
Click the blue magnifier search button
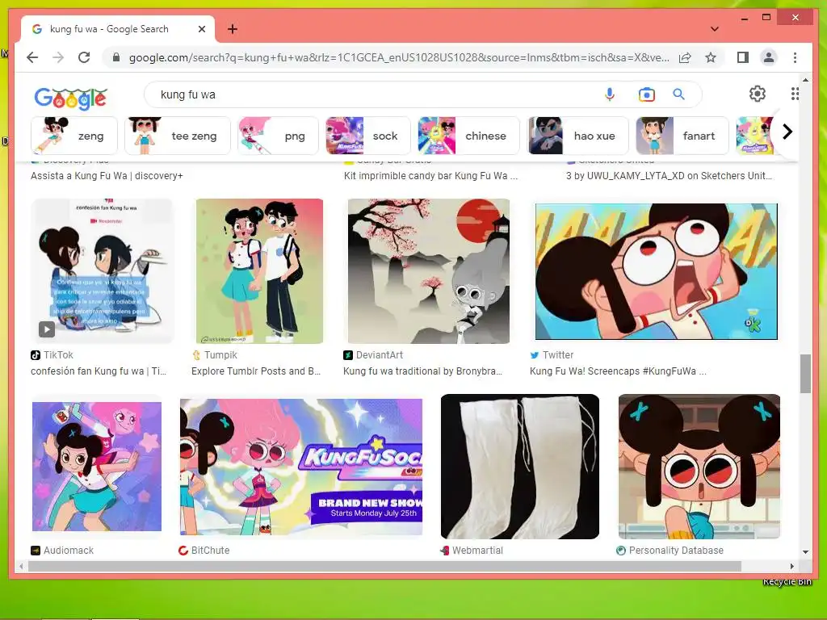pos(678,94)
